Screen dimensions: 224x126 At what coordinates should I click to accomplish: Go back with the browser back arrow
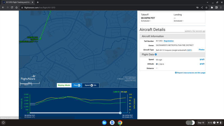click(x=3, y=8)
